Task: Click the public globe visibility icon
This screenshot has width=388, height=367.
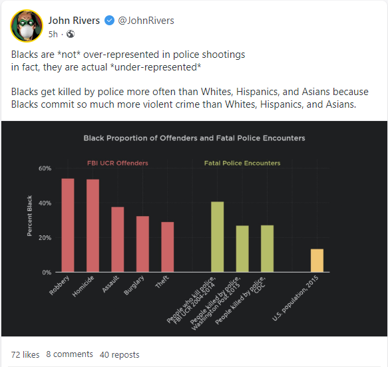Action: 71,34
